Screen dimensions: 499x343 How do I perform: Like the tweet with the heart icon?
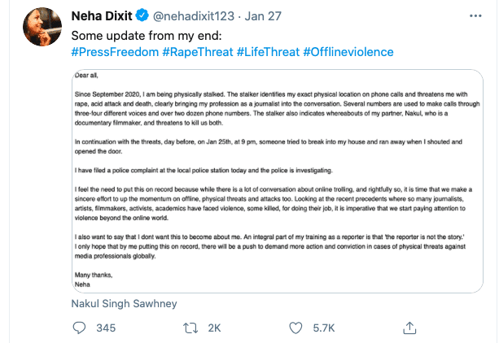[x=298, y=328]
